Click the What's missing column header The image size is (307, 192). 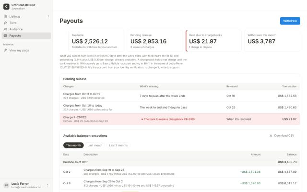149,86
